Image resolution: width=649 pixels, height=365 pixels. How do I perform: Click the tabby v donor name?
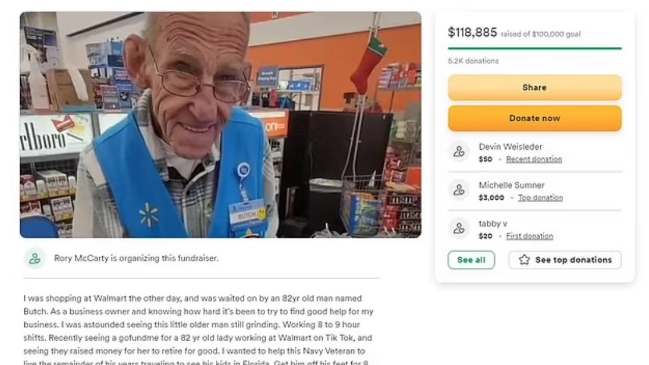493,224
